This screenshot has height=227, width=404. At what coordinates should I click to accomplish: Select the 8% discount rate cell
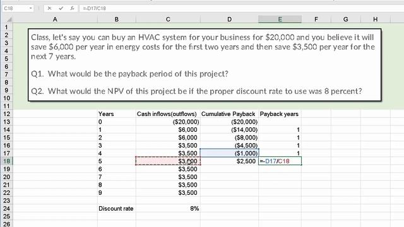(168, 209)
